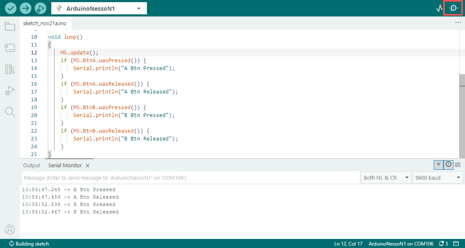Switch to the Output tab
This screenshot has width=465, height=248.
(32, 165)
